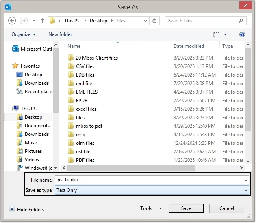Click Hide Folders toggle
The image size is (256, 223).
coord(26,209)
